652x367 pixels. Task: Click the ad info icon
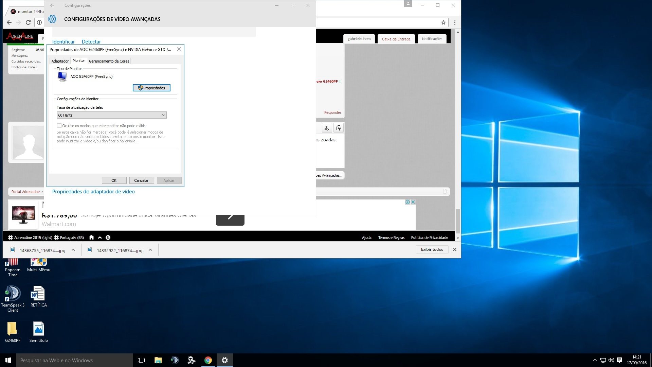click(x=407, y=202)
